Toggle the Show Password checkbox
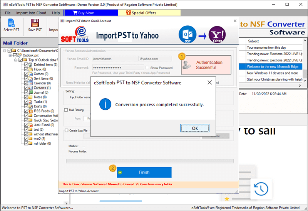 pyautogui.click(x=147, y=68)
